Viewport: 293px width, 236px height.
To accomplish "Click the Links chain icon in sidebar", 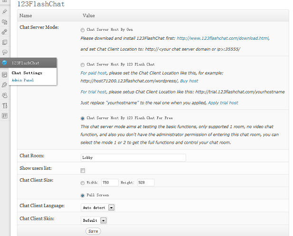I will 5,32.
